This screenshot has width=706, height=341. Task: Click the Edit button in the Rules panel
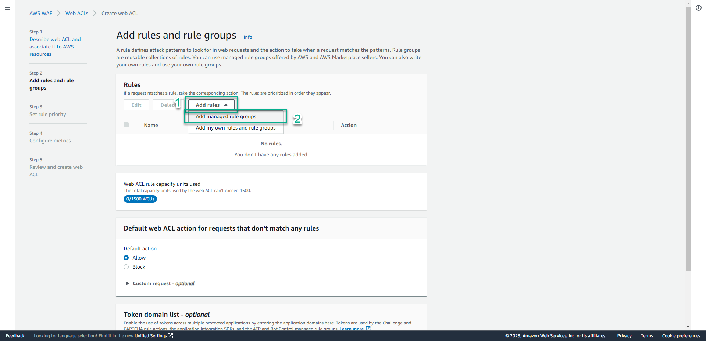click(136, 105)
